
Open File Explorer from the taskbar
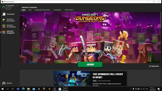click(x=29, y=89)
